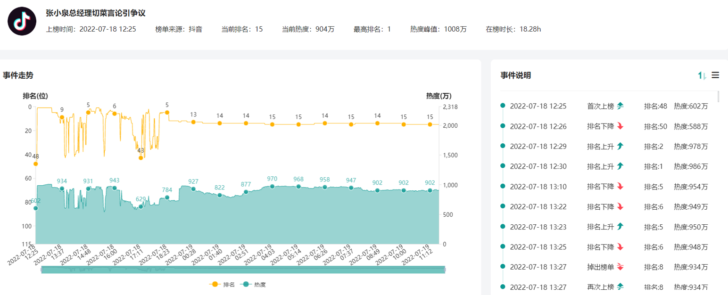Viewport: 728px width, 295px height.
Task: Click the Douyin logo icon
Action: (22, 21)
